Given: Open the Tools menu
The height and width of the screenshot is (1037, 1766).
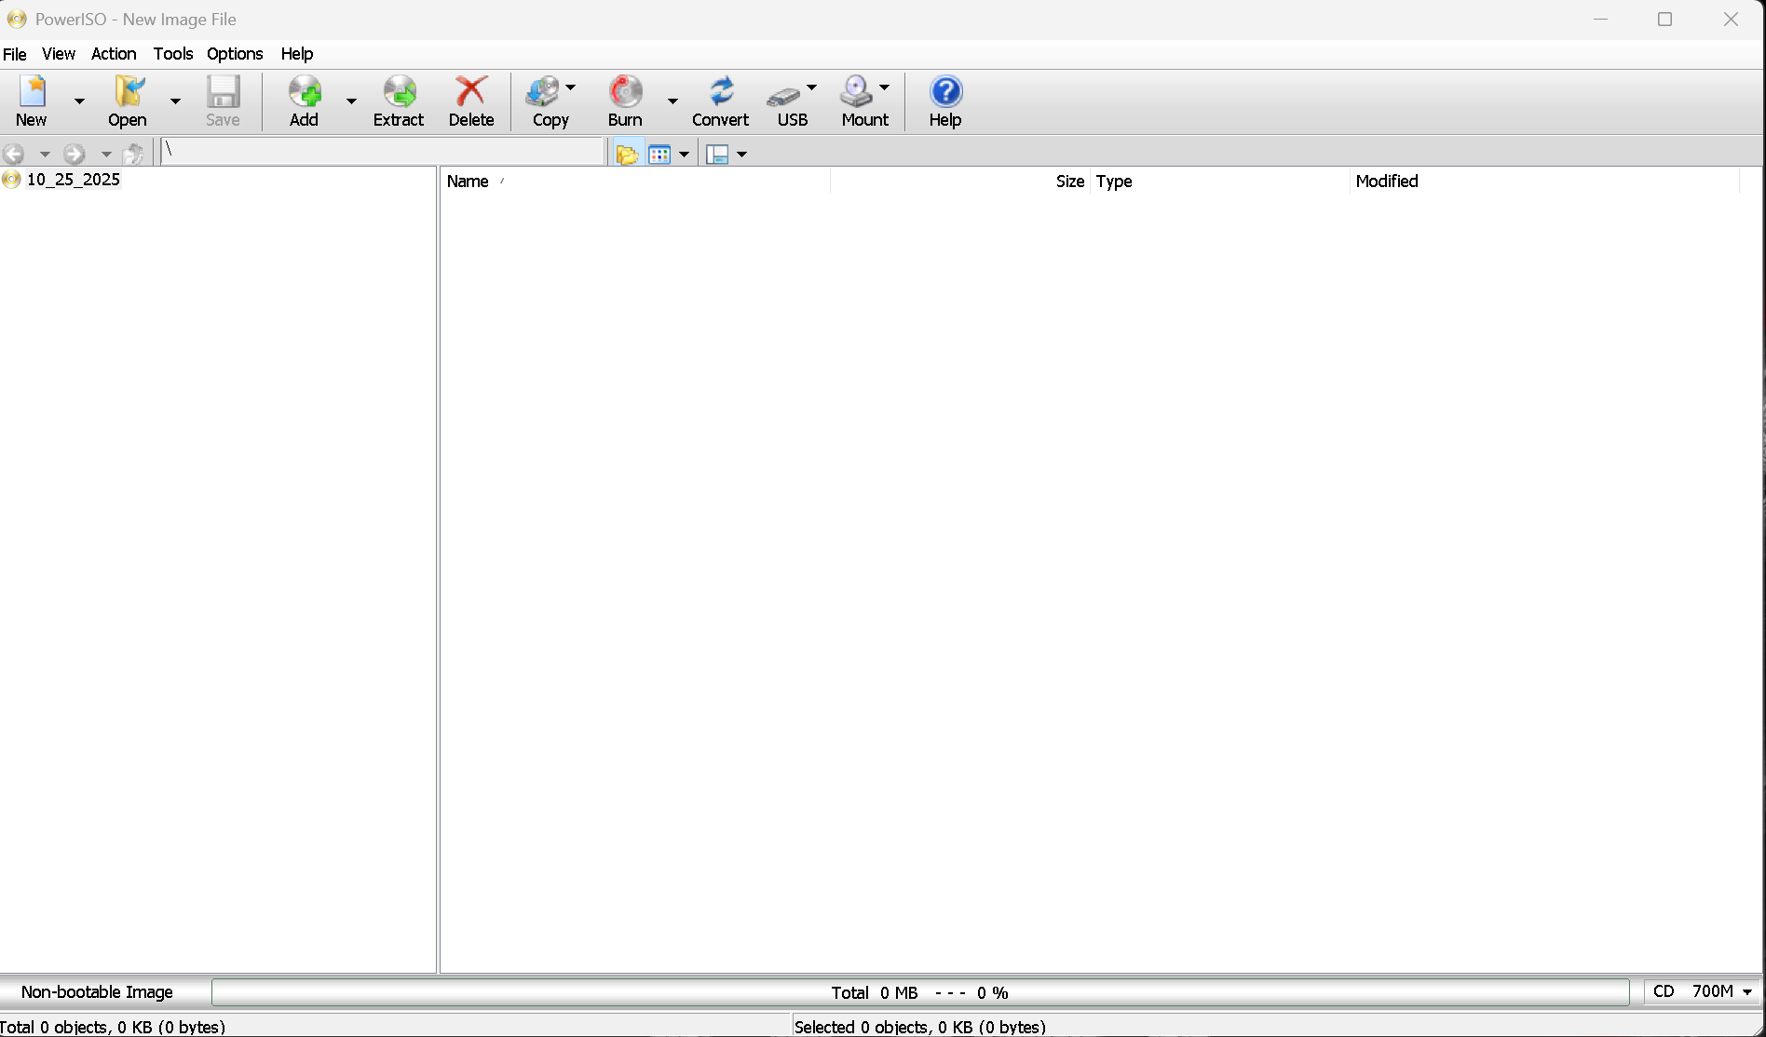Looking at the screenshot, I should click(x=173, y=54).
